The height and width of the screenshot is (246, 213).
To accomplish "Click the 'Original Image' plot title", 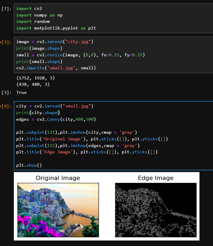I will tap(58, 178).
